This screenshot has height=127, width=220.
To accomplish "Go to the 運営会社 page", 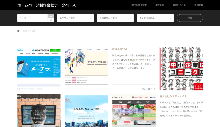I will pyautogui.click(x=159, y=5).
